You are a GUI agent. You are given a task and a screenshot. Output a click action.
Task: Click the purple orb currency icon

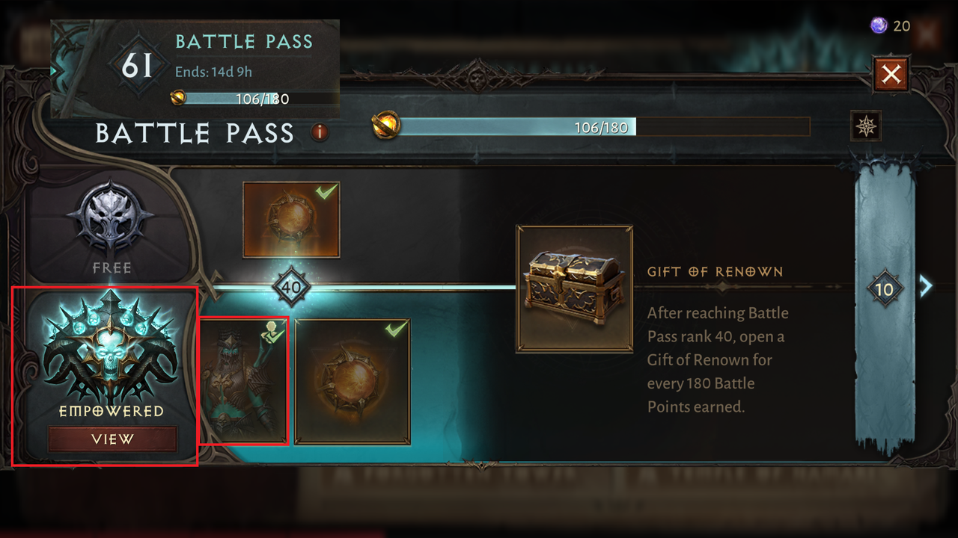[x=878, y=25]
